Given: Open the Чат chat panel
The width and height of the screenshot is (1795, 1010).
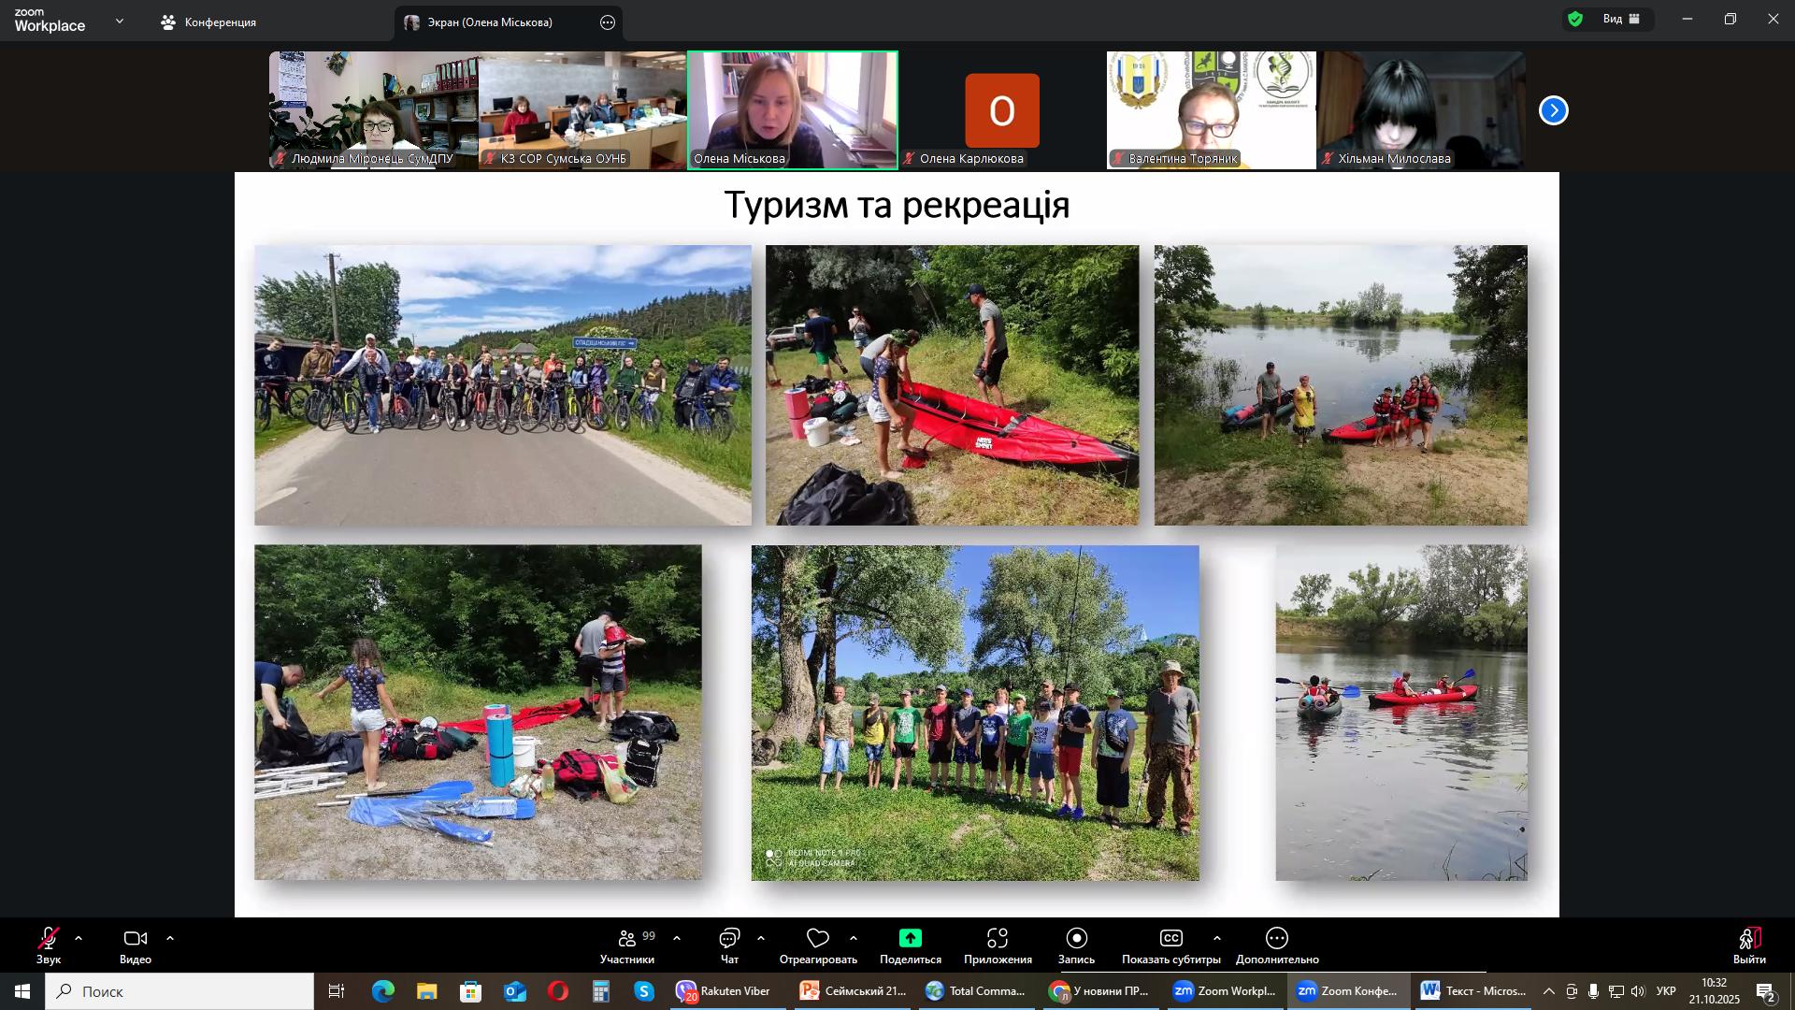Looking at the screenshot, I should coord(729,939).
